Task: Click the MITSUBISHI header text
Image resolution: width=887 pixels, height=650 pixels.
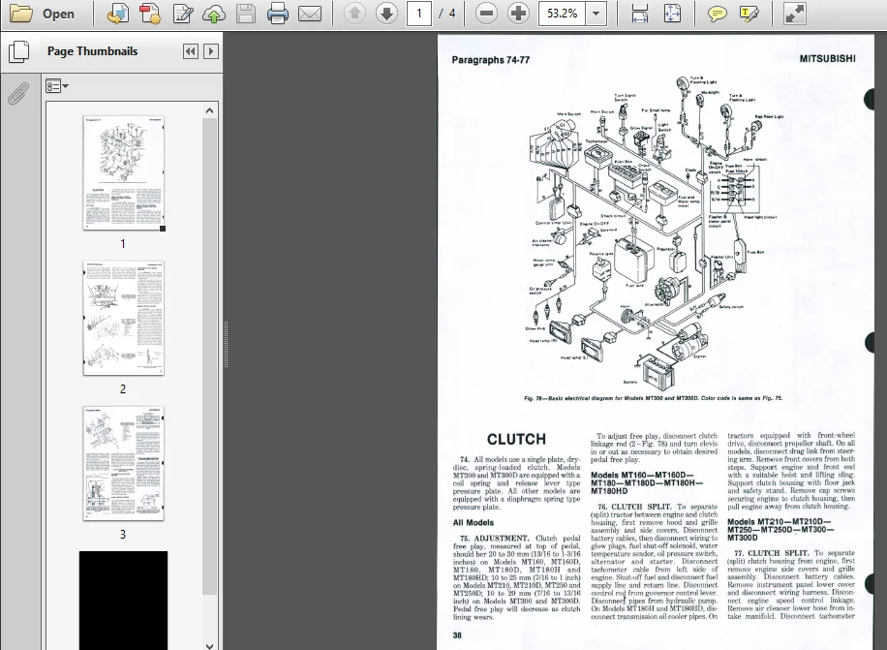Action: click(827, 58)
